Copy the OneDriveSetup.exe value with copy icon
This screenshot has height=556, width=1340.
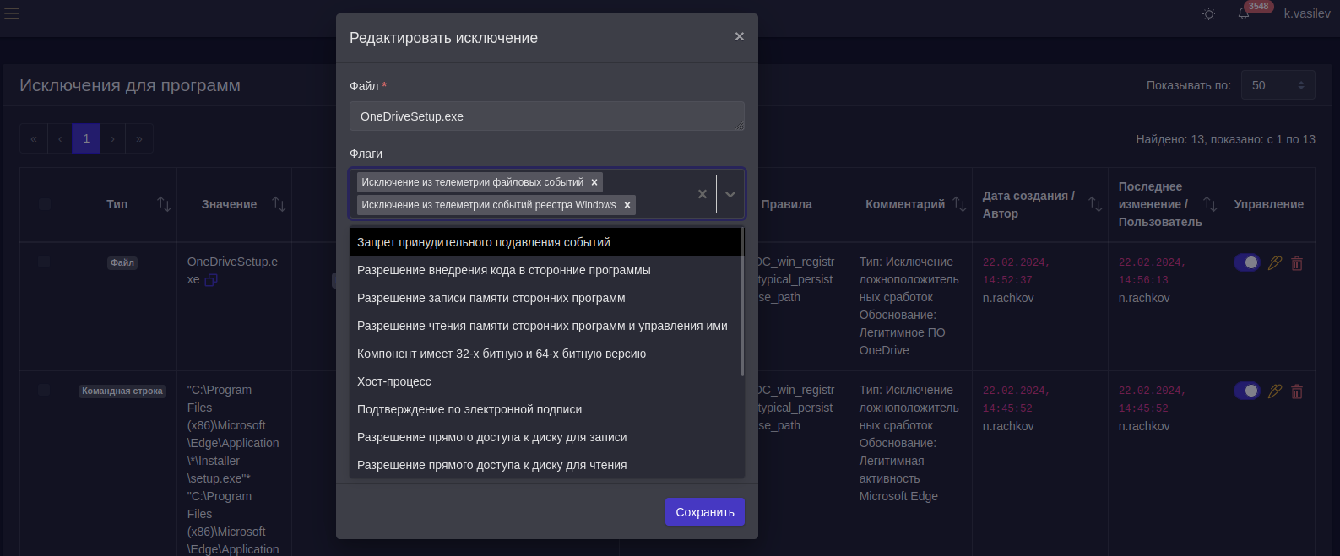tap(211, 280)
